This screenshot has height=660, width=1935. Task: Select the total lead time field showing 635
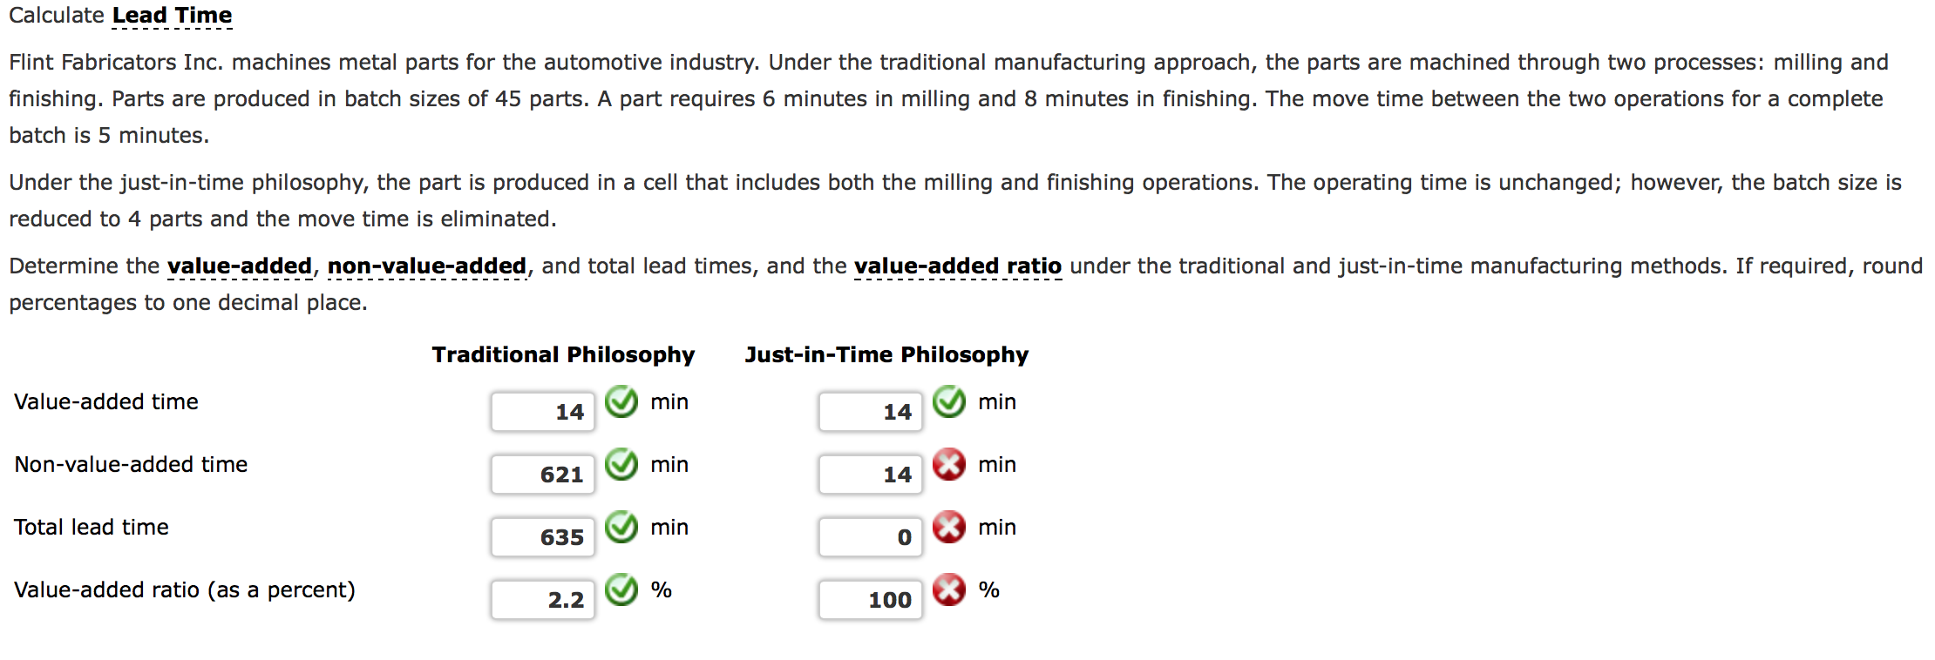[x=542, y=536]
